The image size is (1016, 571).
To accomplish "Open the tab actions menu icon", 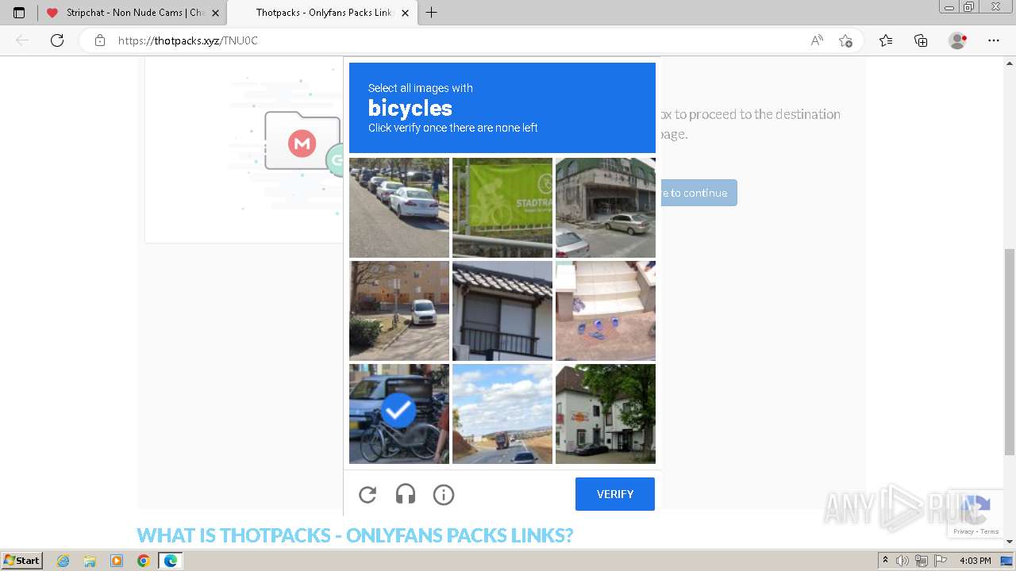I will click(19, 13).
